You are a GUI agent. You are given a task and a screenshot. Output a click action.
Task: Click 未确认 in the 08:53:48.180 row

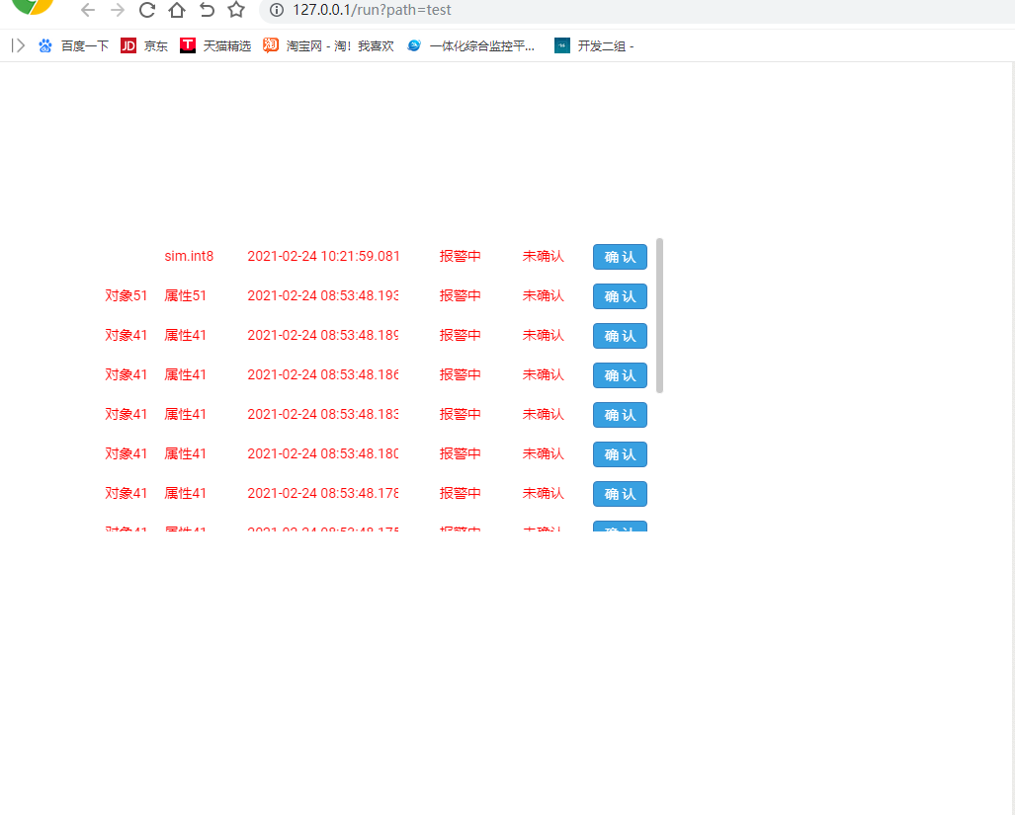tap(544, 453)
